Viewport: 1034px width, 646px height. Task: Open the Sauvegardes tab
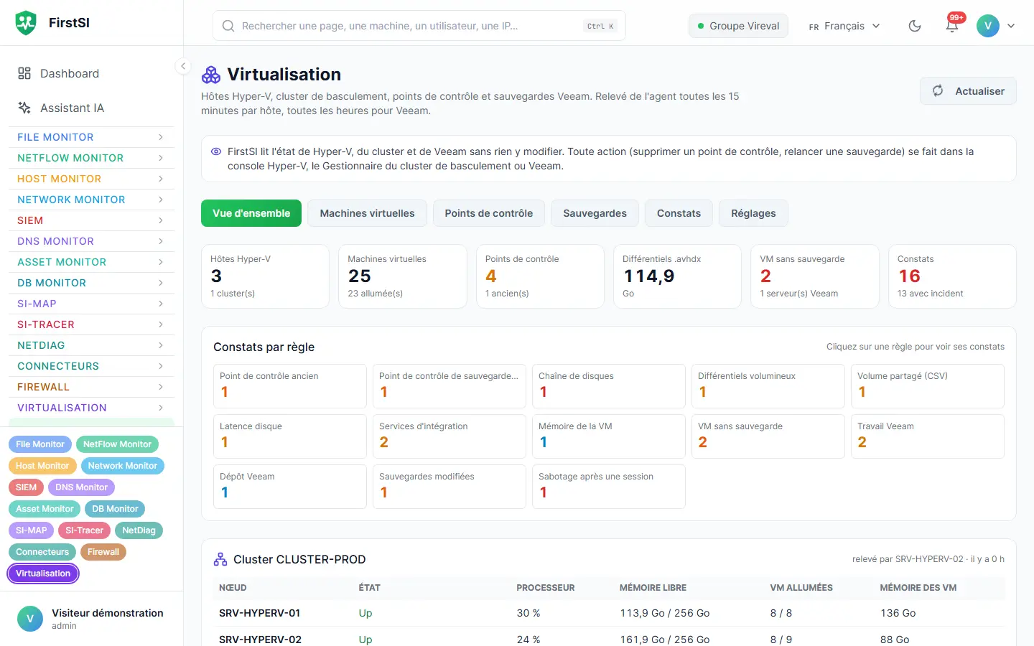pos(595,213)
